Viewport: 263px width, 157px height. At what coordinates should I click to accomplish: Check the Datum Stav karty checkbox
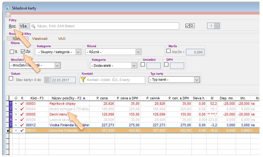(11, 78)
